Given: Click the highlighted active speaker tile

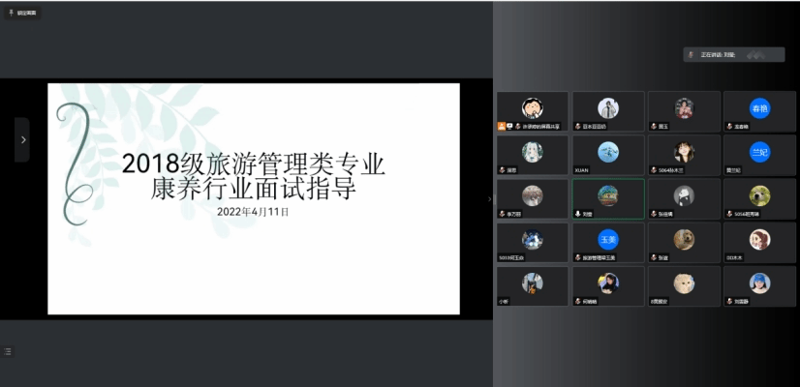Looking at the screenshot, I should [x=608, y=198].
